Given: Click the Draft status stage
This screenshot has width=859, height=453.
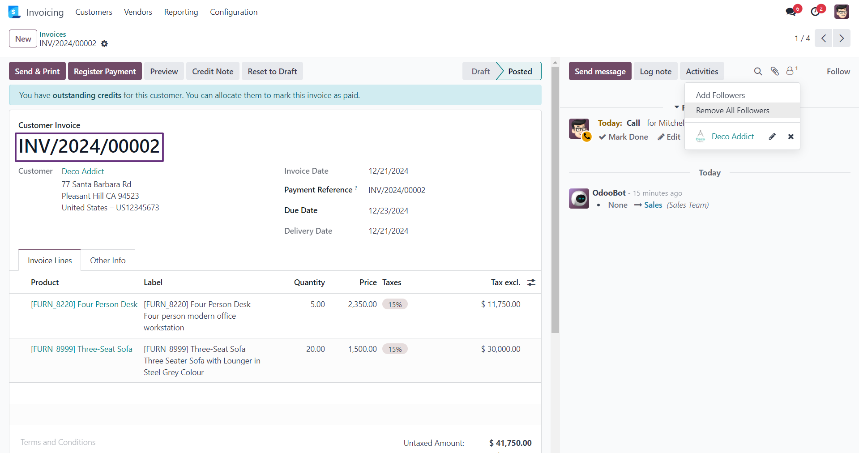Looking at the screenshot, I should pos(480,71).
